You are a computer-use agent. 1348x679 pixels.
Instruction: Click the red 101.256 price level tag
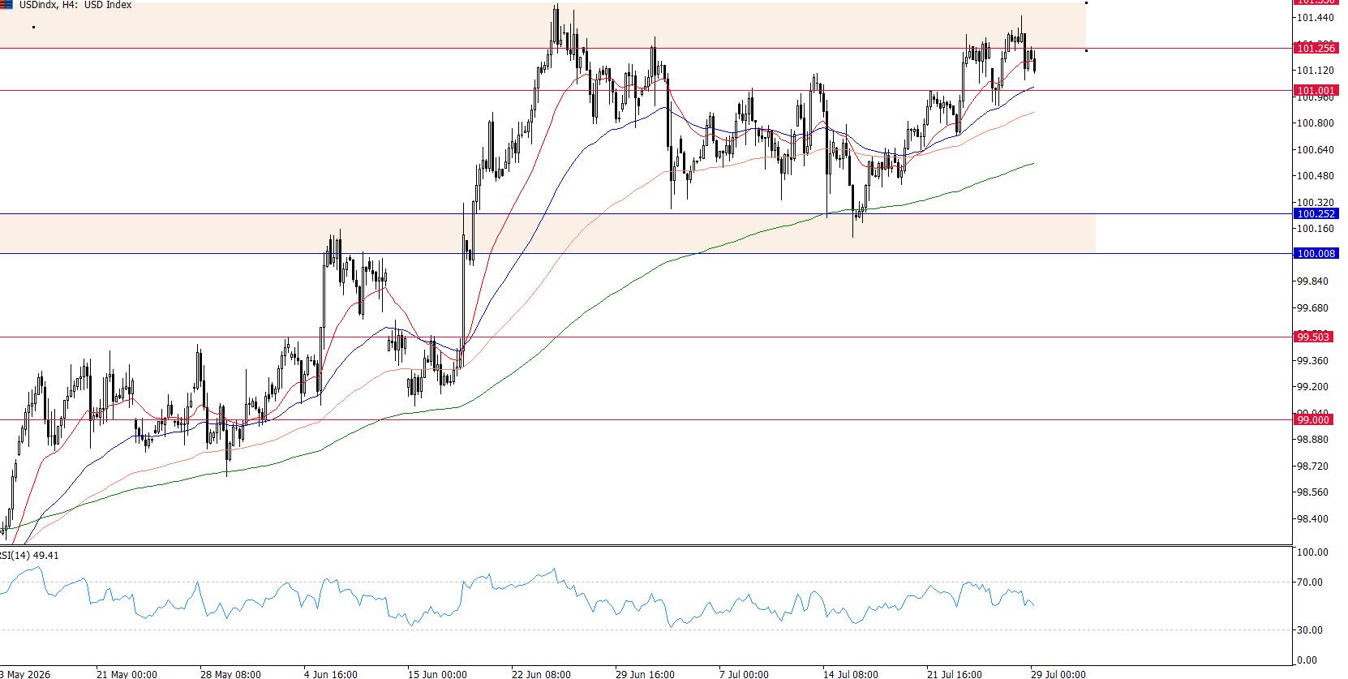(x=1316, y=49)
